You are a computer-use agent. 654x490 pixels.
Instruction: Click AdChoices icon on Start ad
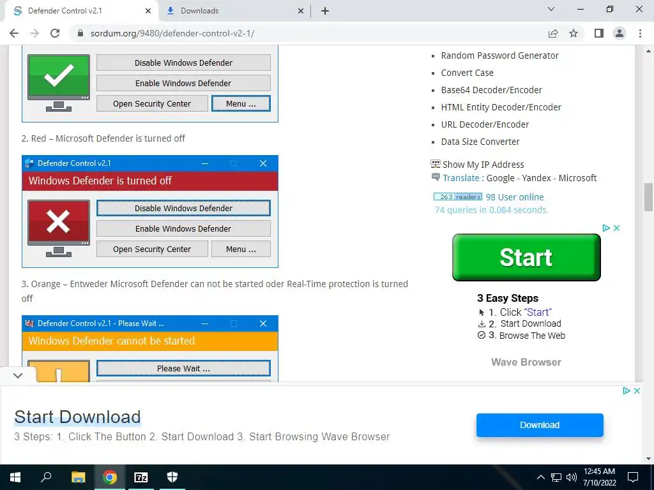pos(606,228)
